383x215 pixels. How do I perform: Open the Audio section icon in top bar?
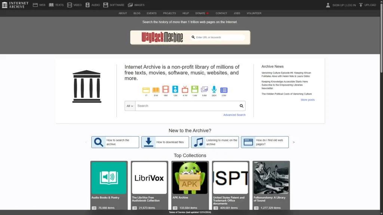coord(88,5)
